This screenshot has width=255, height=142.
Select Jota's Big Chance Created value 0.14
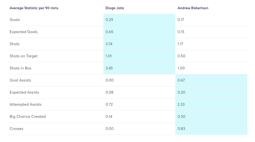point(109,117)
